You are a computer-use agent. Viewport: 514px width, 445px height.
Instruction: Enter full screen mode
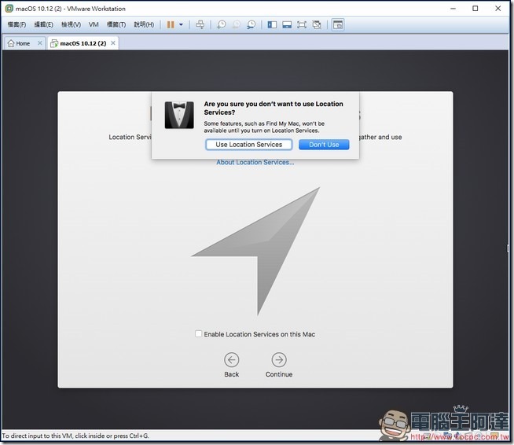click(x=302, y=24)
